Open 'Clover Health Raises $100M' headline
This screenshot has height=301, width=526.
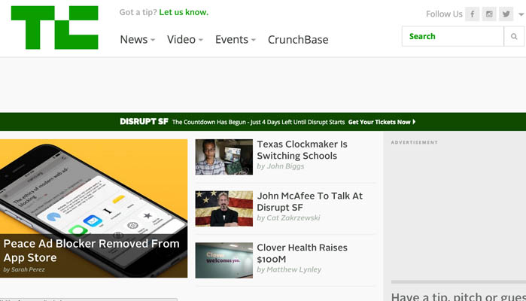coord(302,253)
